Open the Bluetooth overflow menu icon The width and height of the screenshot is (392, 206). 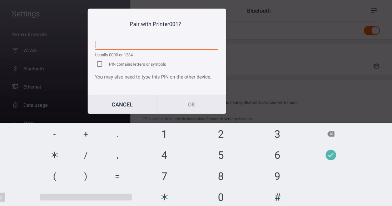click(374, 10)
